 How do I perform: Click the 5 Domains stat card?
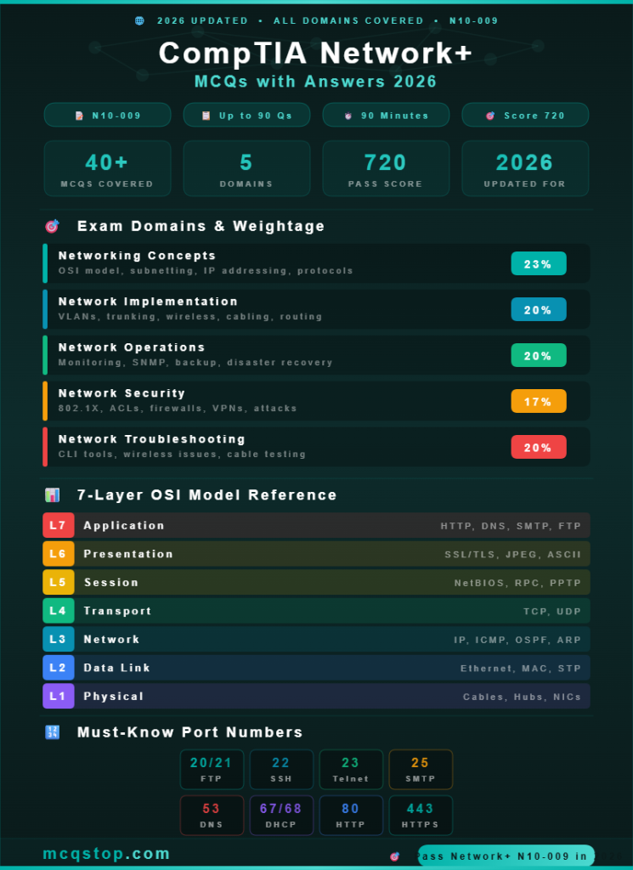click(x=247, y=169)
